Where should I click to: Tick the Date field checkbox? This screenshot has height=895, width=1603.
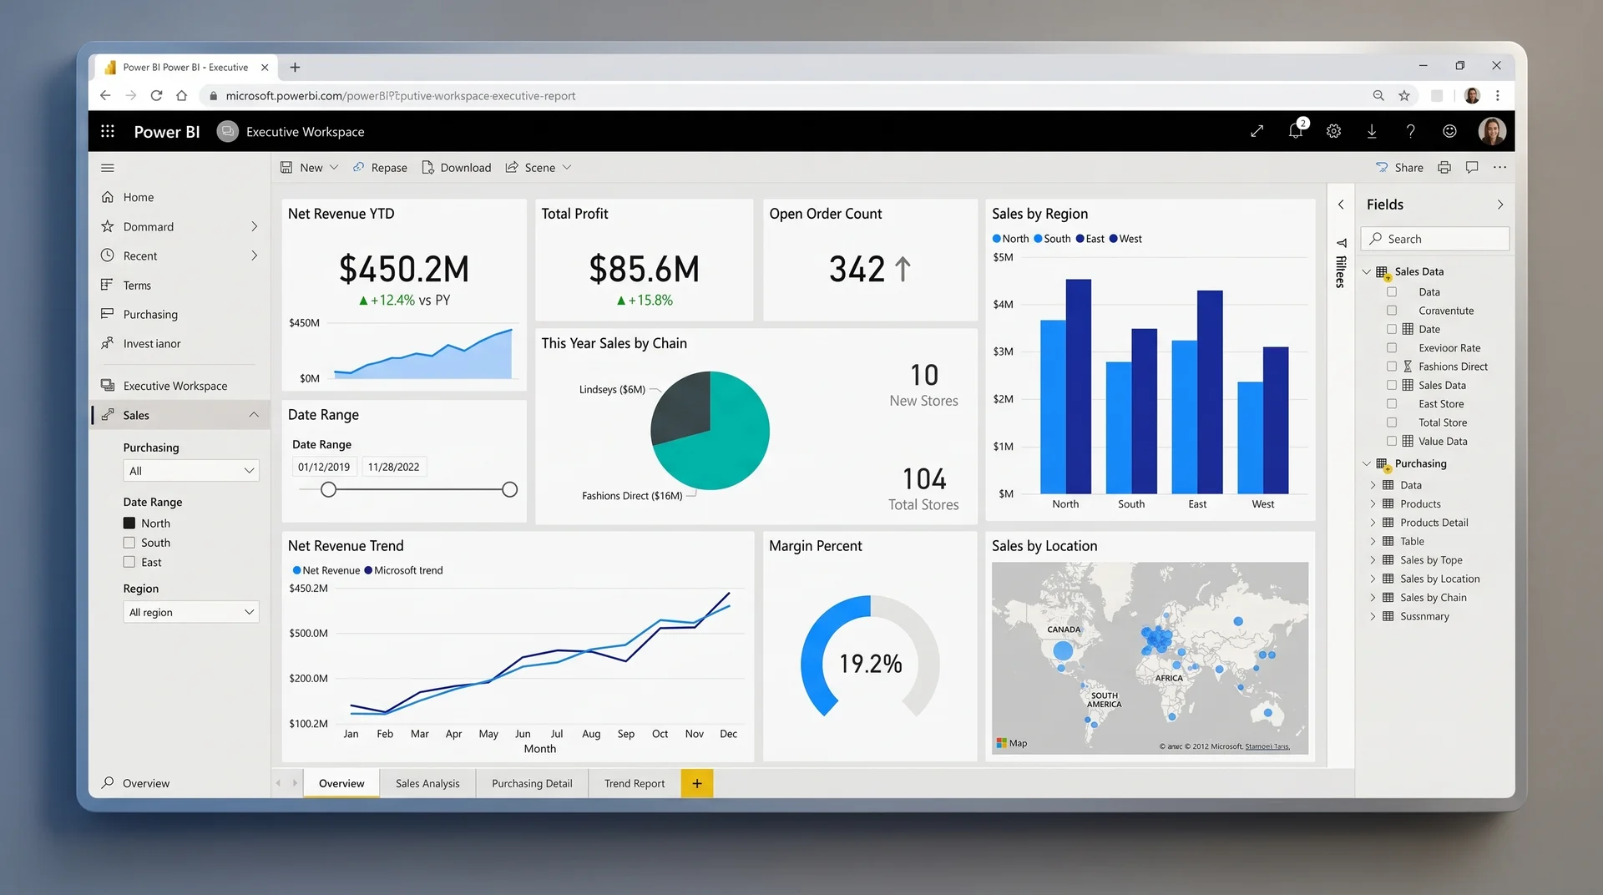tap(1392, 329)
